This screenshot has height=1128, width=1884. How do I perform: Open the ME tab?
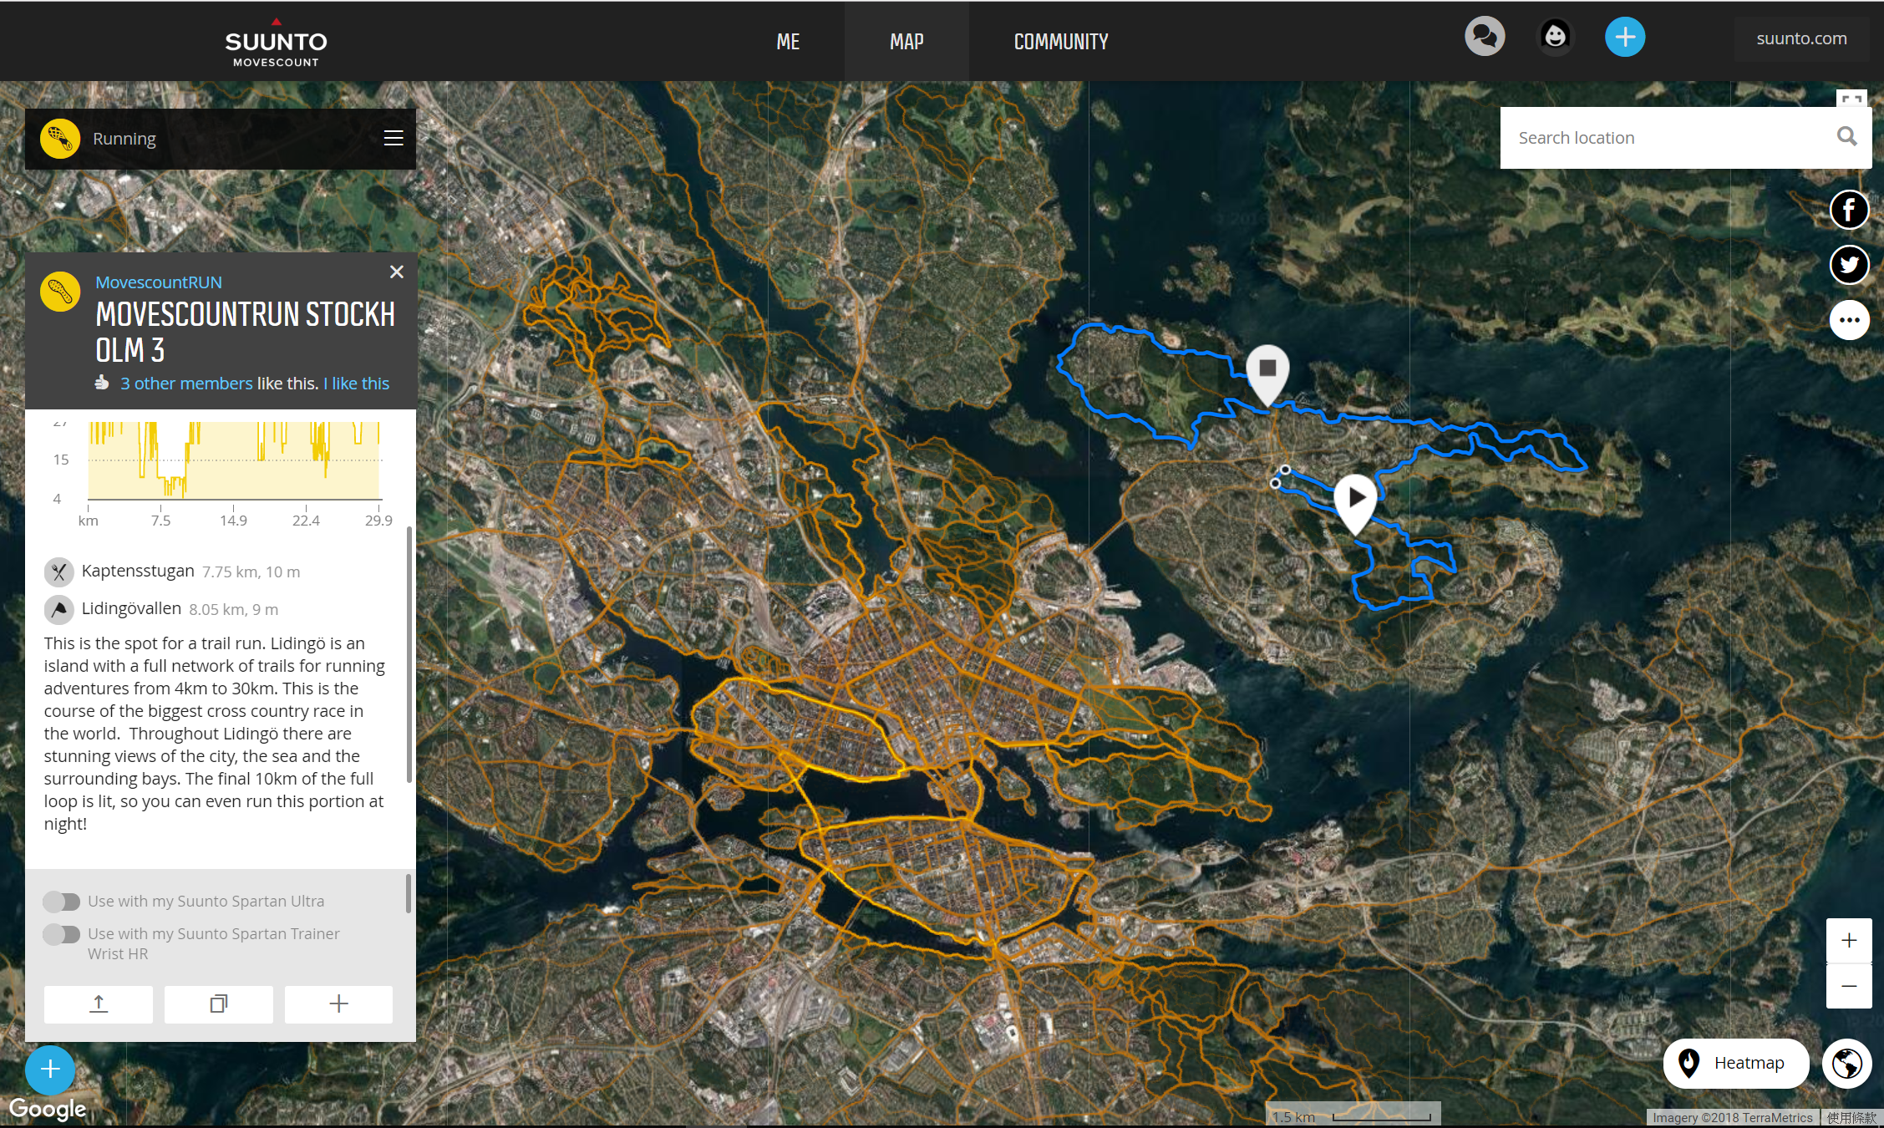pyautogui.click(x=788, y=42)
